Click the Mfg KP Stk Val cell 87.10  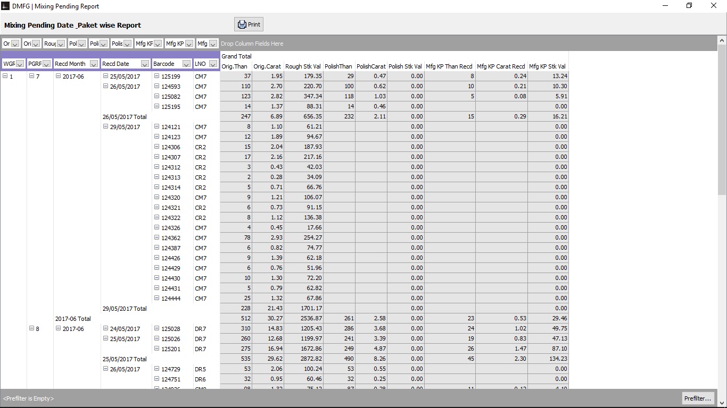click(548, 348)
